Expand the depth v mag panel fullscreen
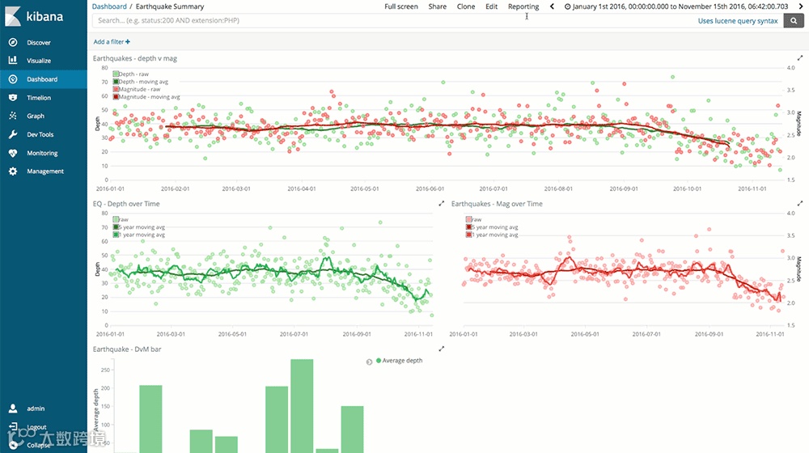This screenshot has width=809, height=453. tap(800, 58)
